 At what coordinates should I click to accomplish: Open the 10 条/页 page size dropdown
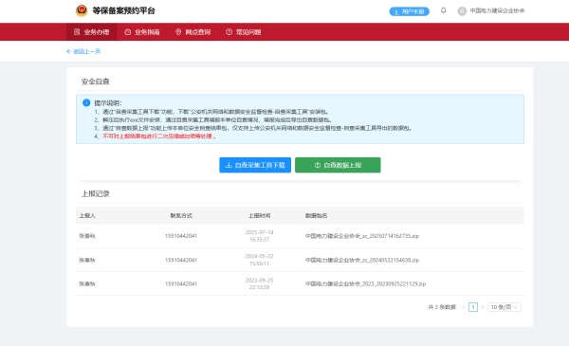coord(505,307)
